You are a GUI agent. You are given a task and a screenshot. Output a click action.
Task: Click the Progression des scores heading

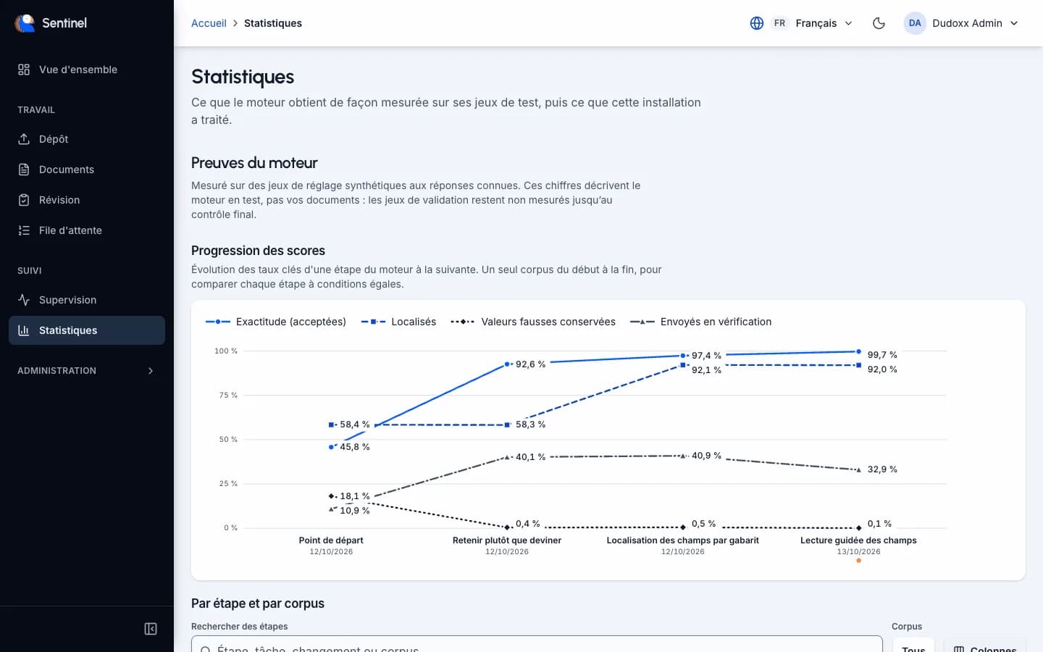coord(258,251)
